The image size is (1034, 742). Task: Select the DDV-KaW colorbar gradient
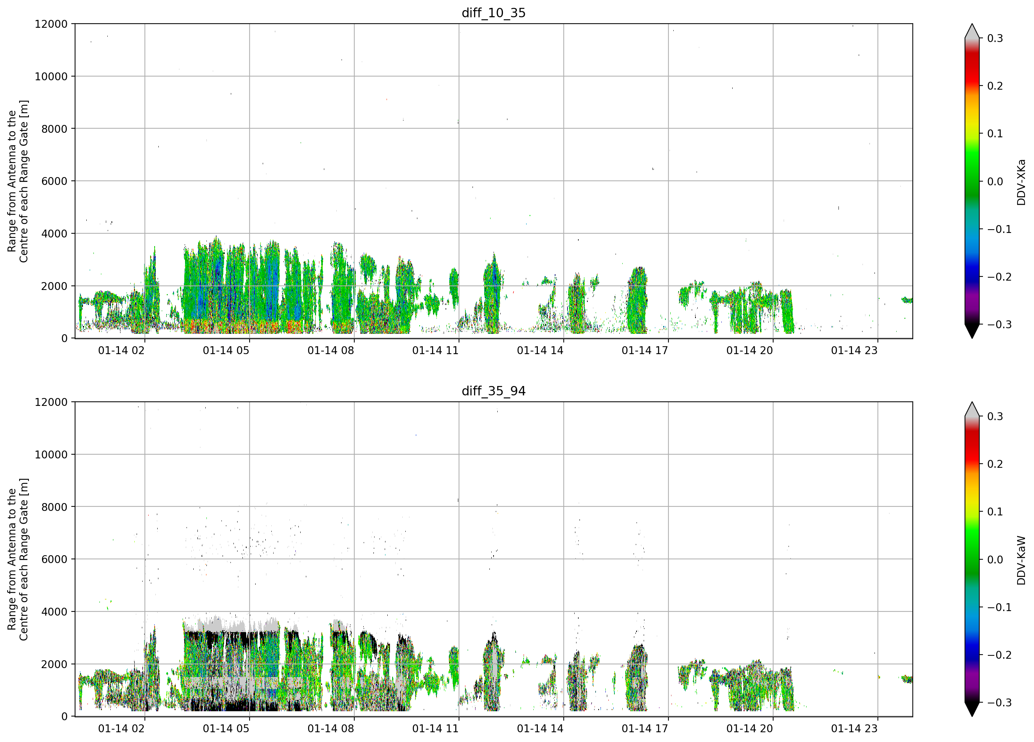[972, 559]
